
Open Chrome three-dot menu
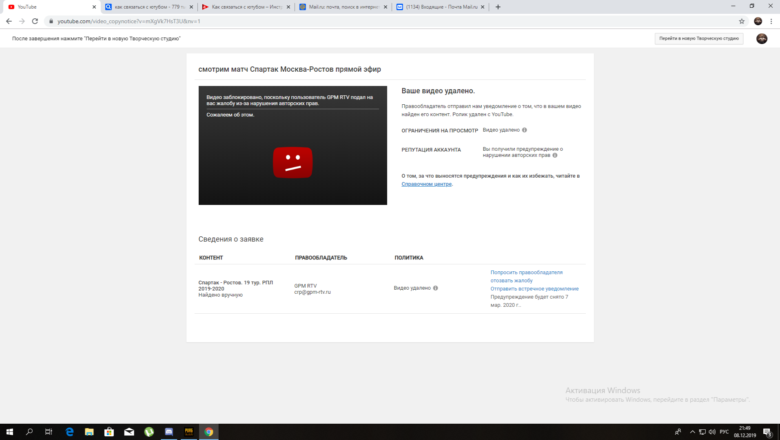771,21
